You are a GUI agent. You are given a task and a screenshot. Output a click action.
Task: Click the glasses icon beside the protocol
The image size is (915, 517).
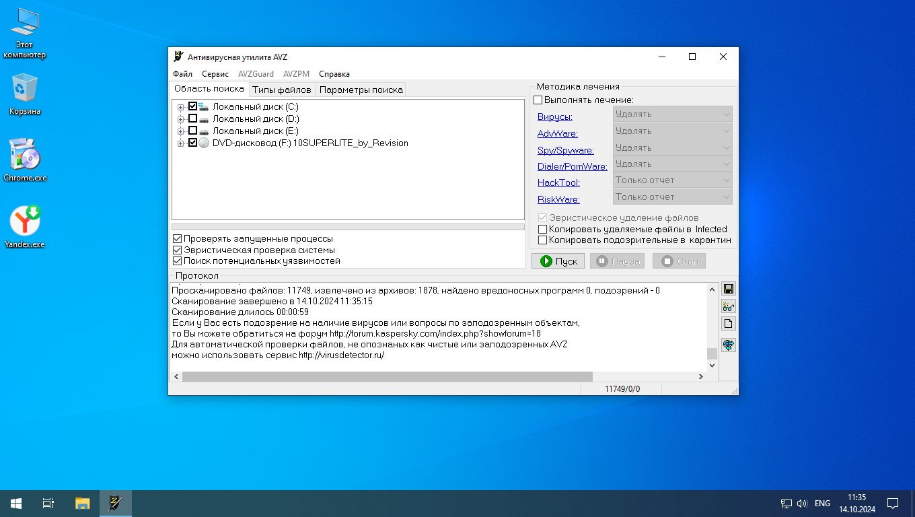click(x=728, y=307)
